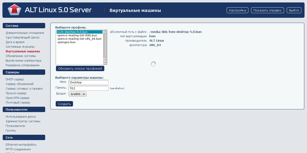
Task: Open DHCP-сервер settings
Action: click(x=15, y=79)
